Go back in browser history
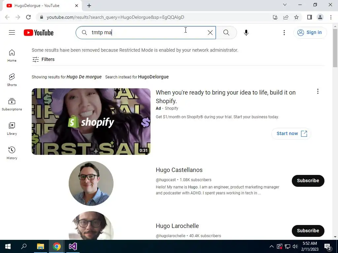 click(x=7, y=17)
